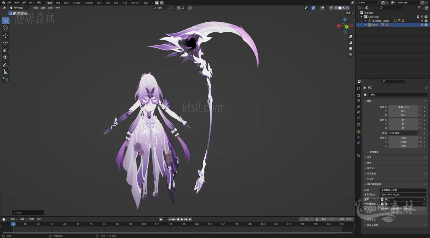Disable render for 星穹铁道 row camera icon
The width and height of the screenshot is (430, 238).
click(x=426, y=21)
